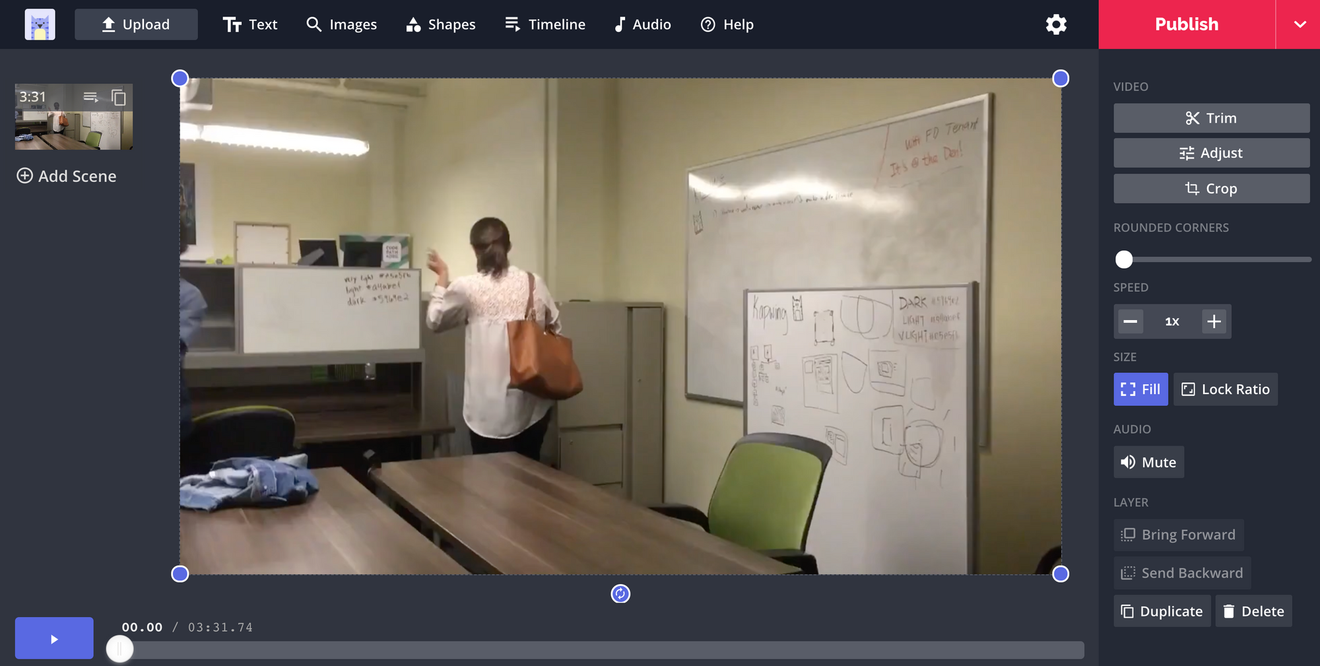The image size is (1320, 666).
Task: Mute the video audio
Action: click(1148, 462)
